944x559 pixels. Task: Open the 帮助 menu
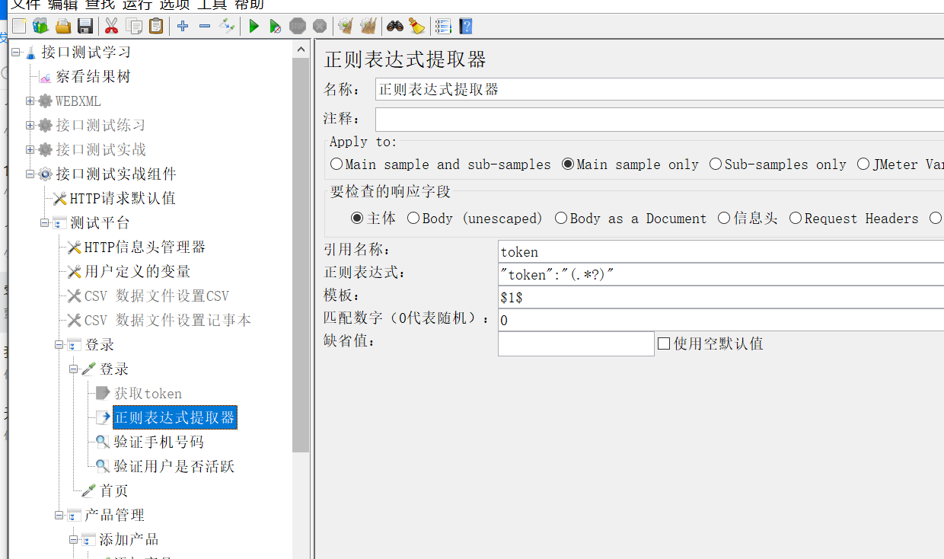[248, 5]
